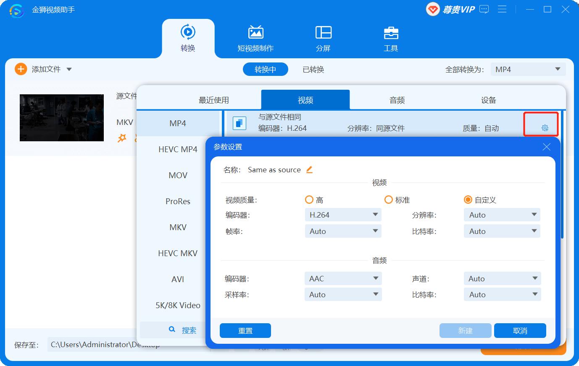The height and width of the screenshot is (366, 579).
Task: Click the 重置 reset button
Action: point(245,331)
